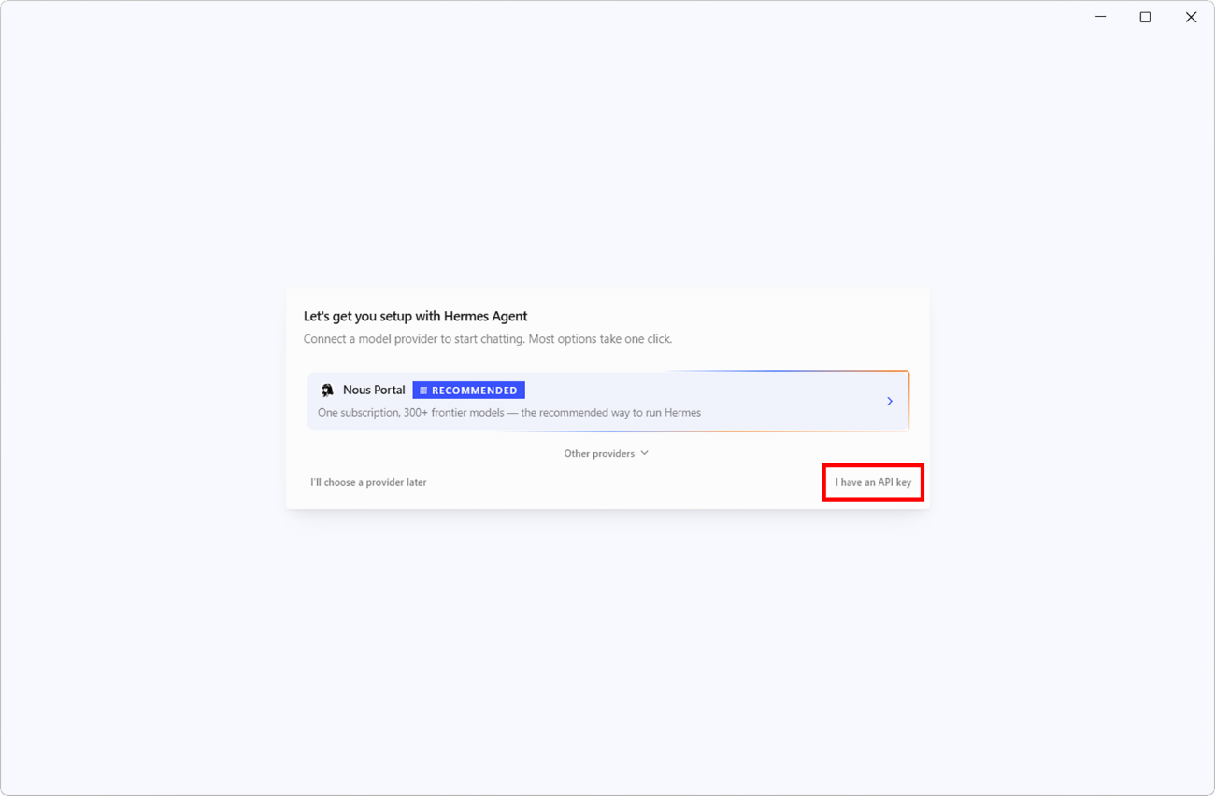Click the "Let's get you setup with Hermes Agent" heading
This screenshot has width=1215, height=796.
click(x=416, y=316)
